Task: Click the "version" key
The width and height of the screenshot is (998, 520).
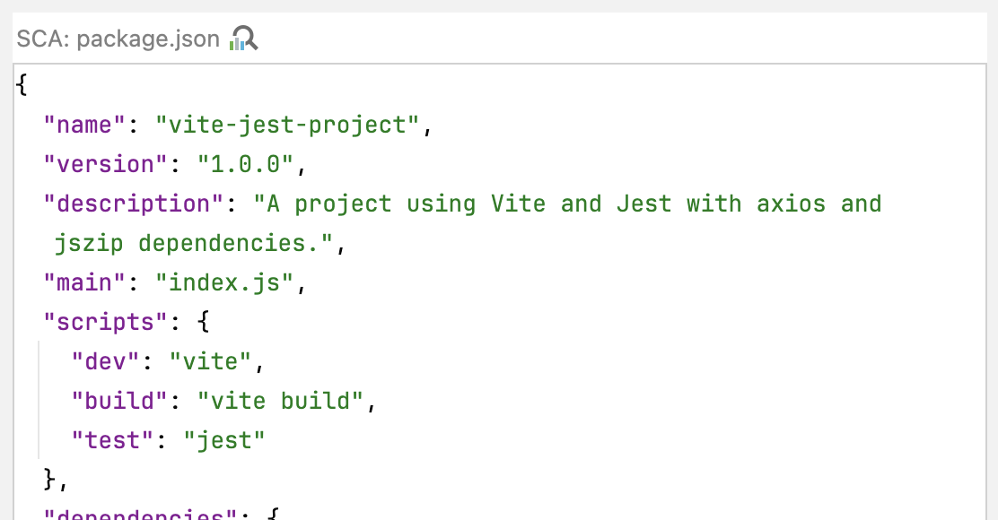Action: pyautogui.click(x=106, y=164)
